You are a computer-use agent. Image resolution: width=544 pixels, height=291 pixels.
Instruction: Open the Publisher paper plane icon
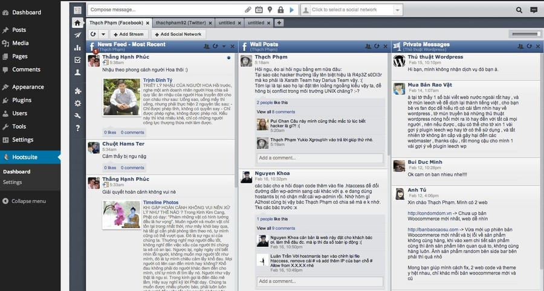click(77, 35)
